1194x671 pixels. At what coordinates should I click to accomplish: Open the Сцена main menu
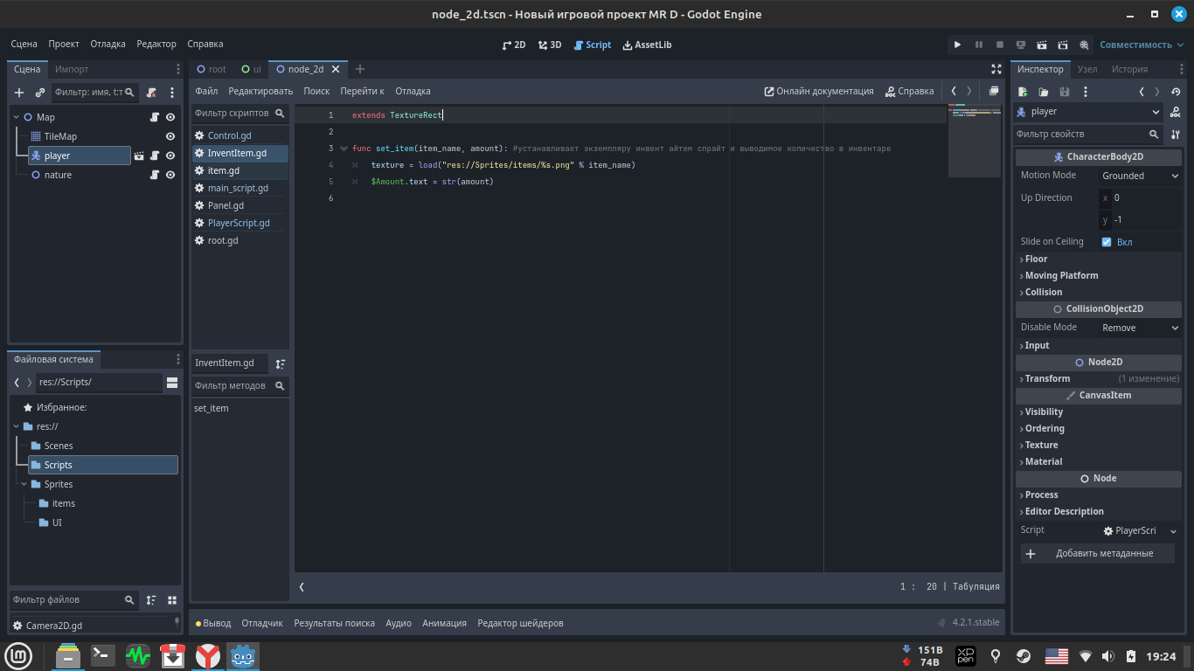(x=24, y=44)
